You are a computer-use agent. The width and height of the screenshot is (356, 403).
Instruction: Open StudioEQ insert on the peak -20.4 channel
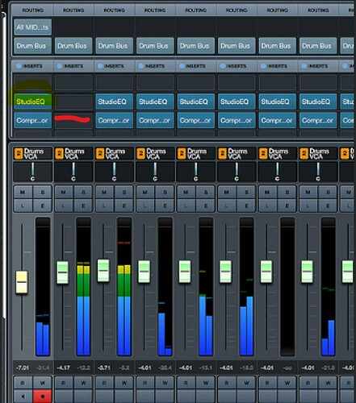(x=155, y=102)
